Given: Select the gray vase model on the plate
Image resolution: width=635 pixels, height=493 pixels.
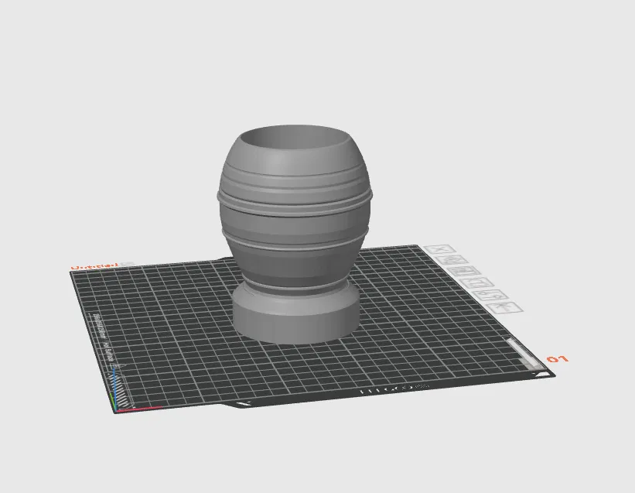Looking at the screenshot, I should (295, 234).
